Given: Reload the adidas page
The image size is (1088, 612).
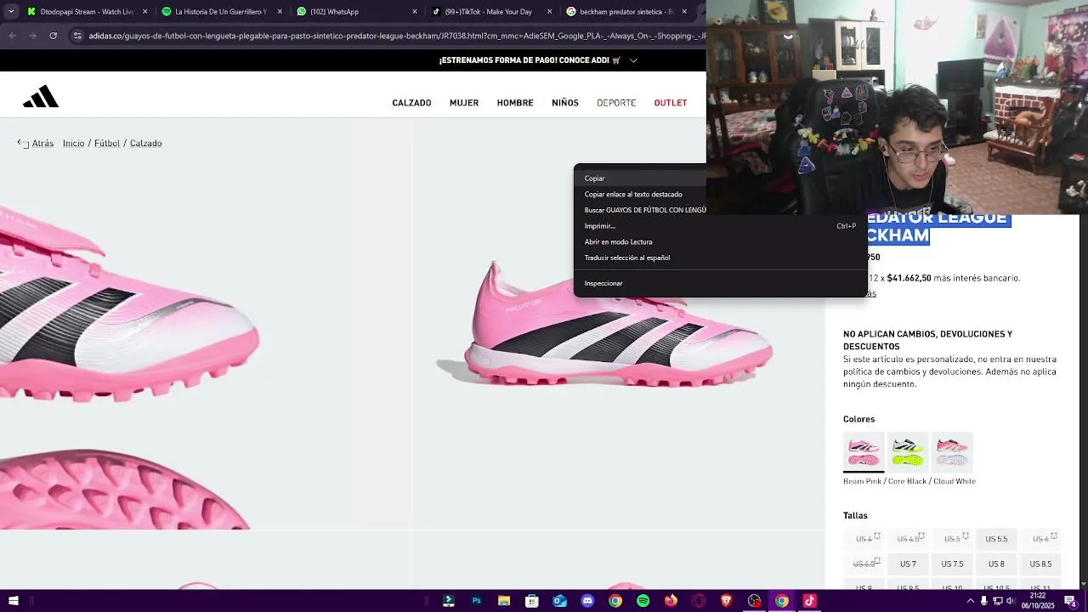Looking at the screenshot, I should click(x=54, y=36).
